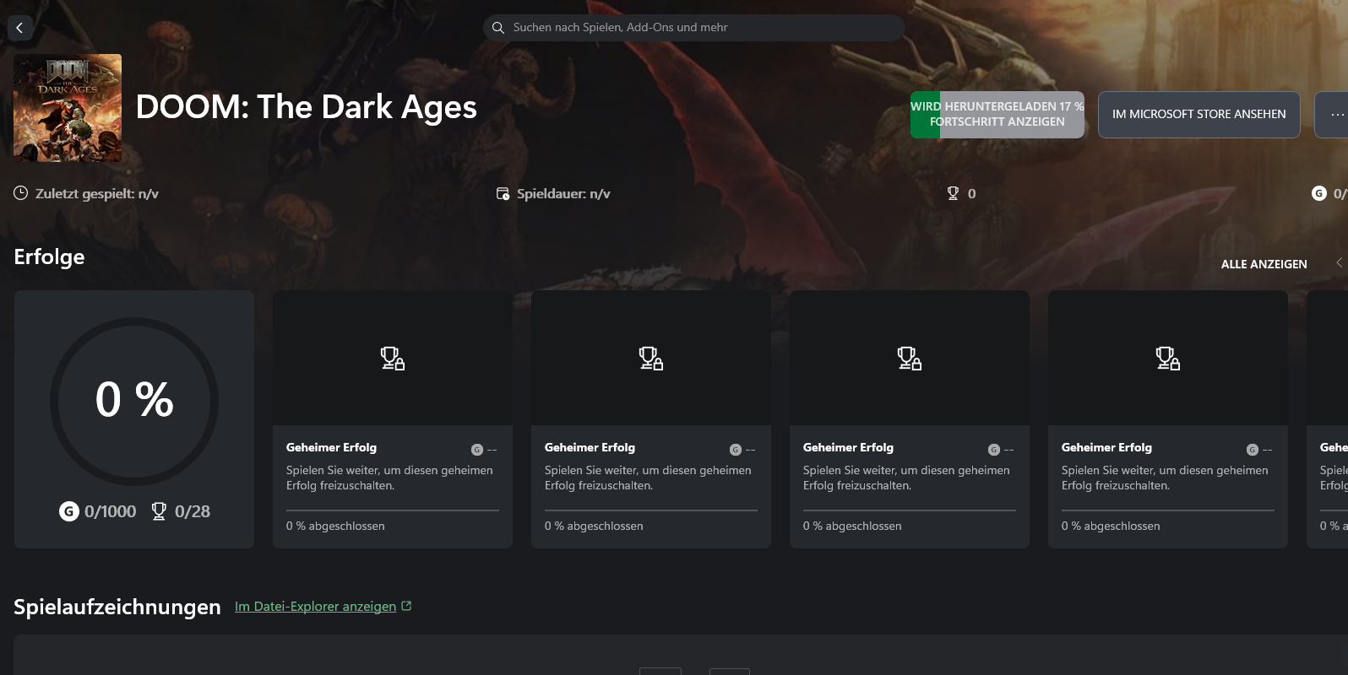Click the DOOM: The Dark Ages title text
The height and width of the screenshot is (675, 1348).
307,107
